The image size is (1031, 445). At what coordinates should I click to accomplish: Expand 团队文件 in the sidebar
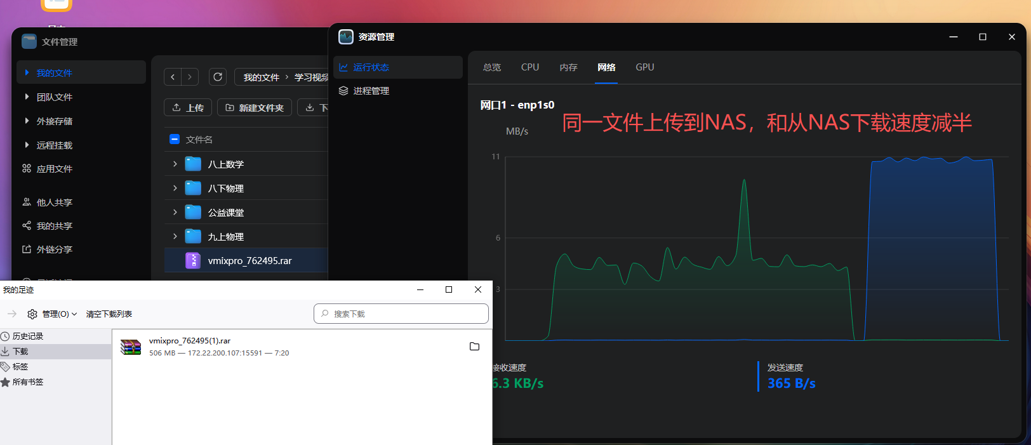click(27, 97)
